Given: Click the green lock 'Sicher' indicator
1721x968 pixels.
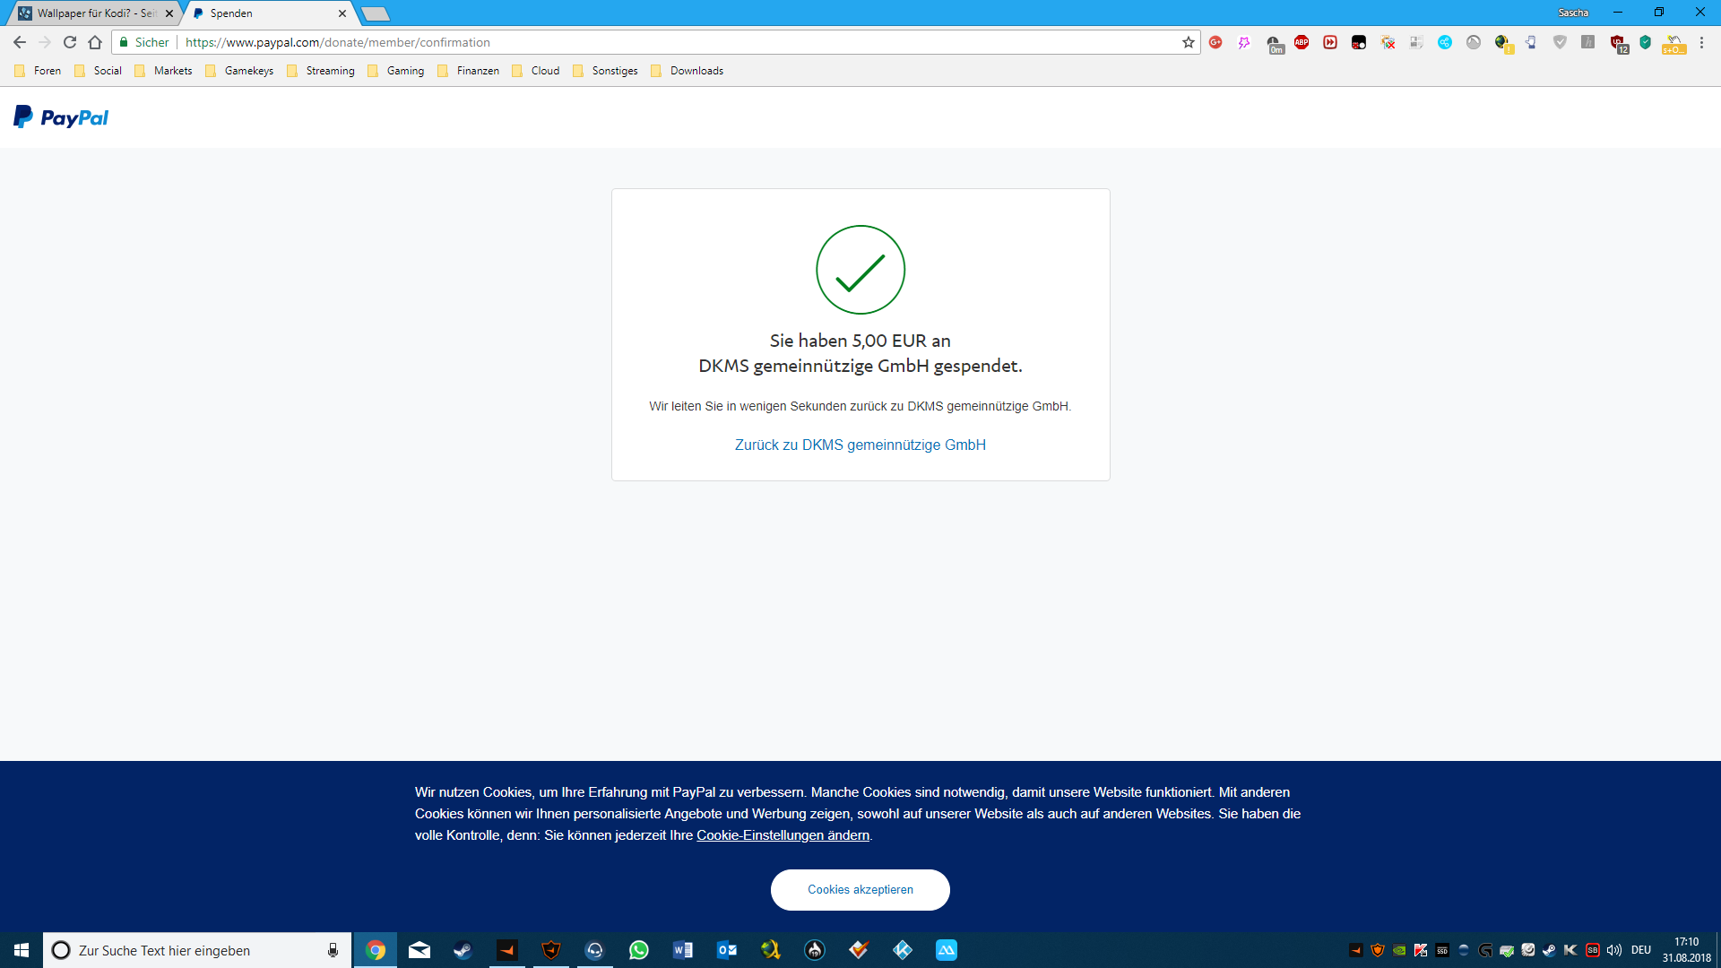Looking at the screenshot, I should (144, 42).
